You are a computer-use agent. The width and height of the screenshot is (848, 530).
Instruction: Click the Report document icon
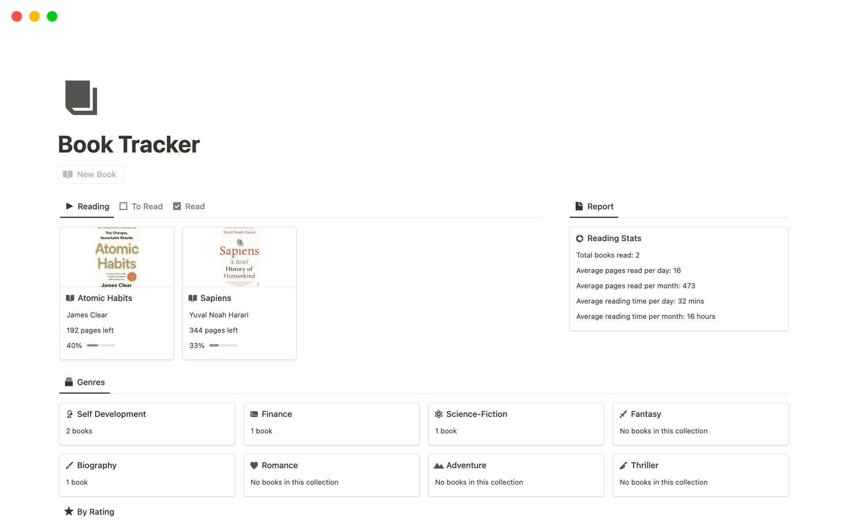tap(578, 206)
